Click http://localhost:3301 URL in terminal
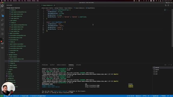The width and height of the screenshot is (173, 97). pos(92,87)
